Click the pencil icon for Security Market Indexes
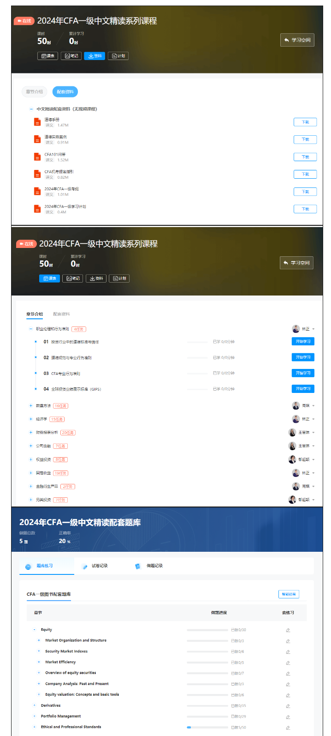The image size is (331, 736). pos(288,652)
